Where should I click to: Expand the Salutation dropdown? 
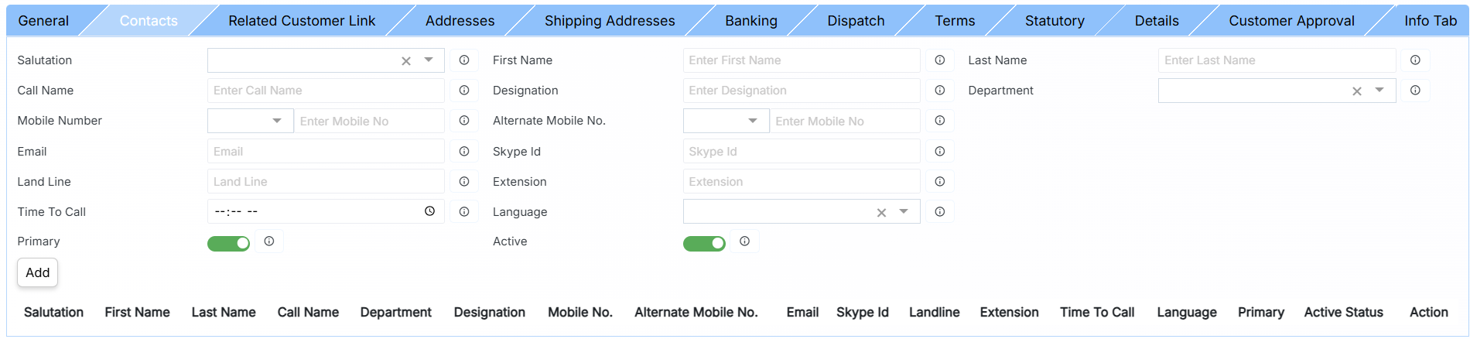click(429, 60)
